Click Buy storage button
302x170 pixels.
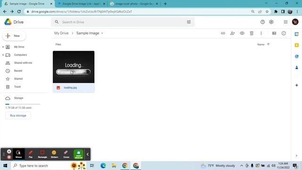[x=18, y=115]
